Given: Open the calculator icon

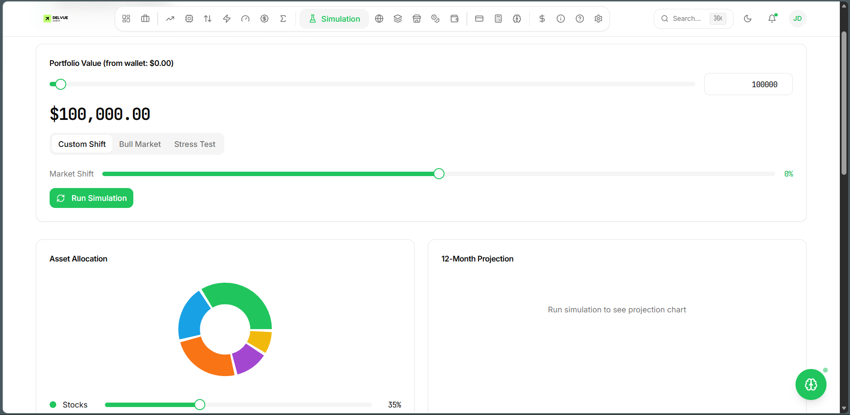Looking at the screenshot, I should coord(498,19).
